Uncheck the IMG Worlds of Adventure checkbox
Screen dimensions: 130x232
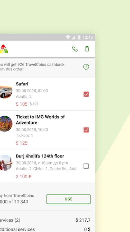coord(86,130)
